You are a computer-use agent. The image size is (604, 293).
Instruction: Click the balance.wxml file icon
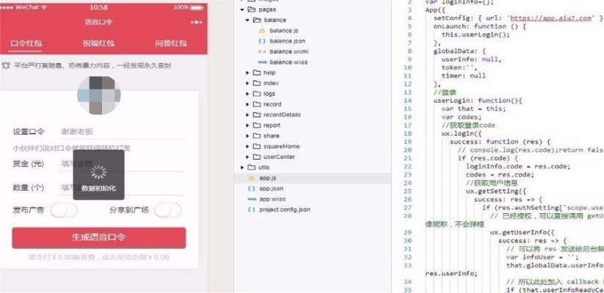click(x=262, y=52)
